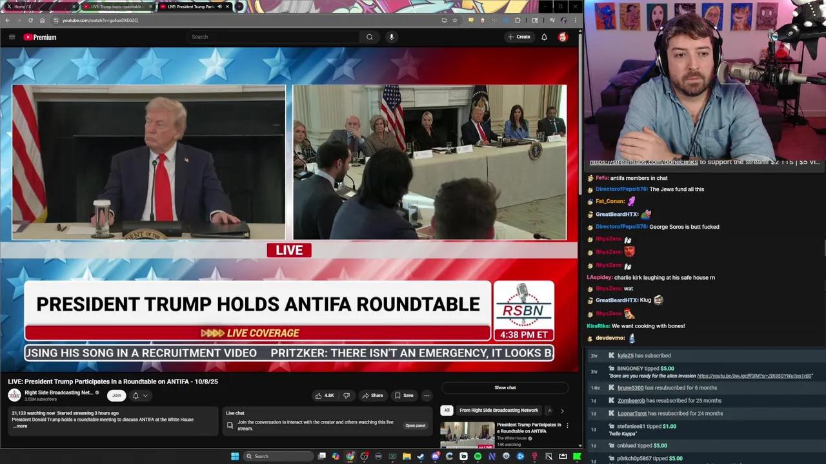Click the YouTube search input field
The width and height of the screenshot is (826, 464).
274,37
